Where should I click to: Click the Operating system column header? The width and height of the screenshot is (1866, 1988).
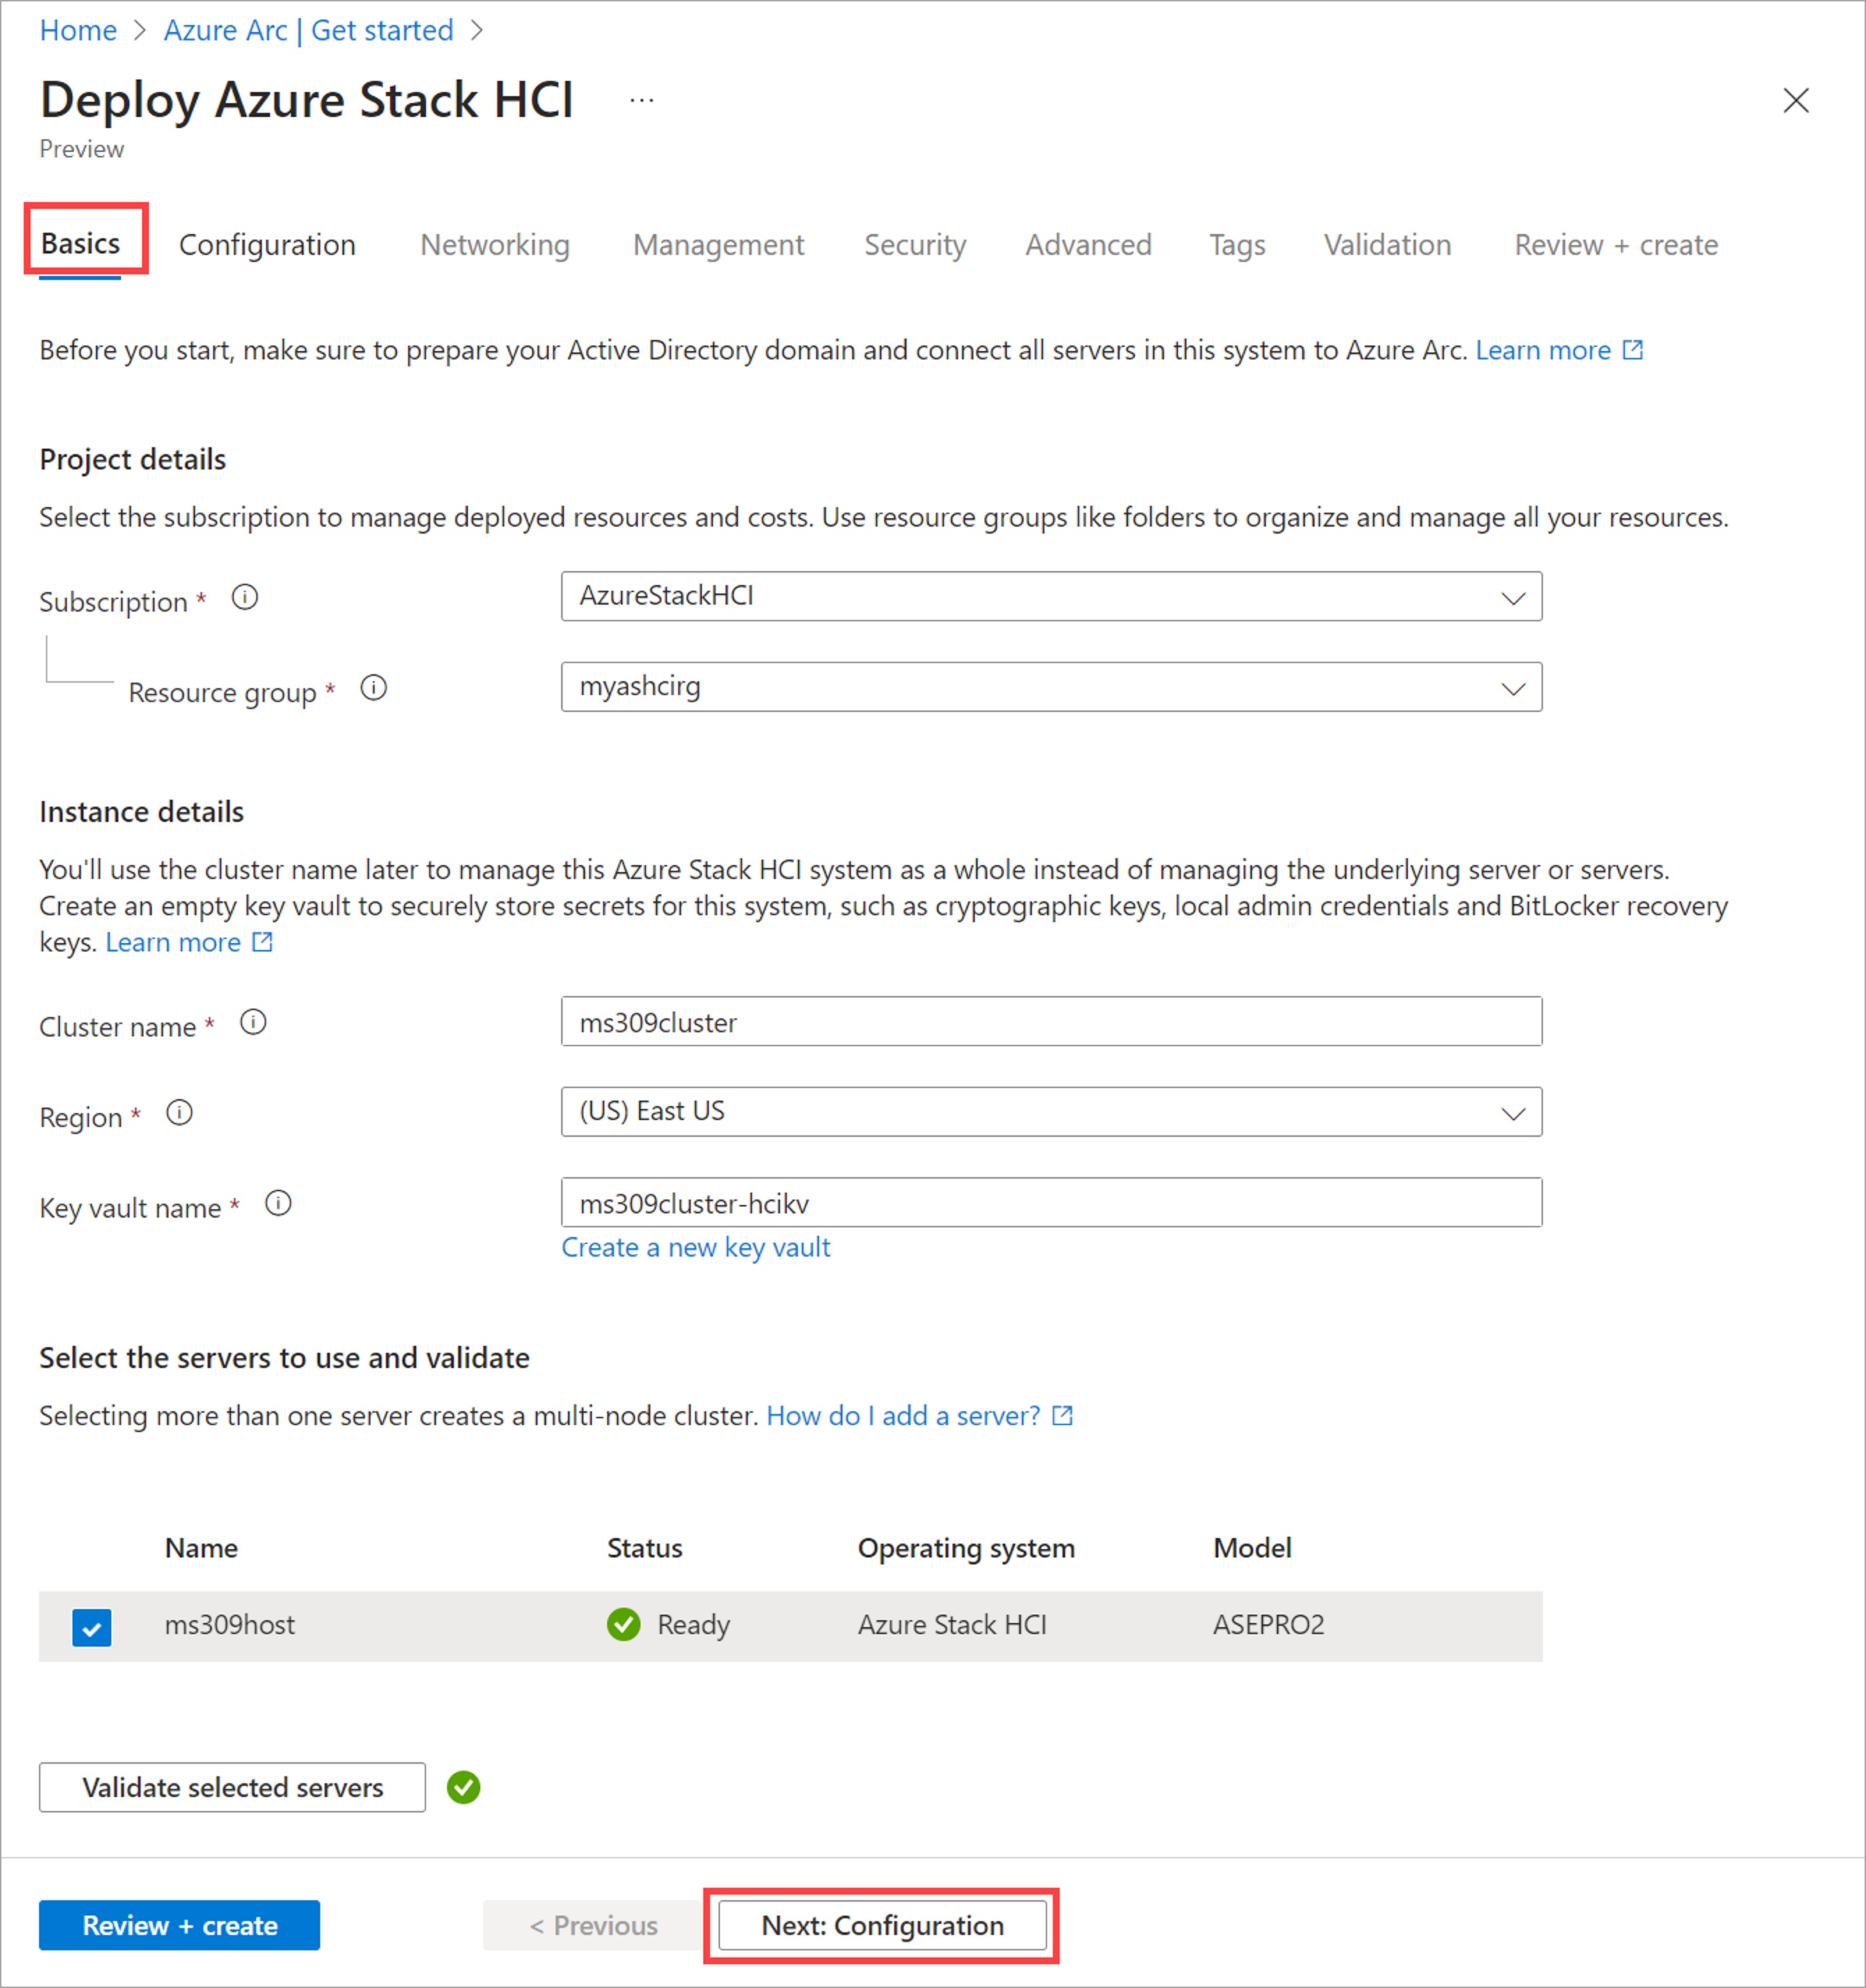[x=966, y=1548]
